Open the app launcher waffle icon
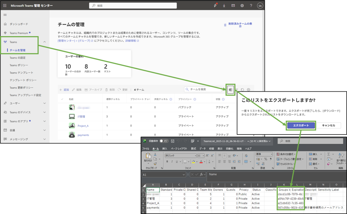This screenshot has width=347, height=214. (5, 5)
